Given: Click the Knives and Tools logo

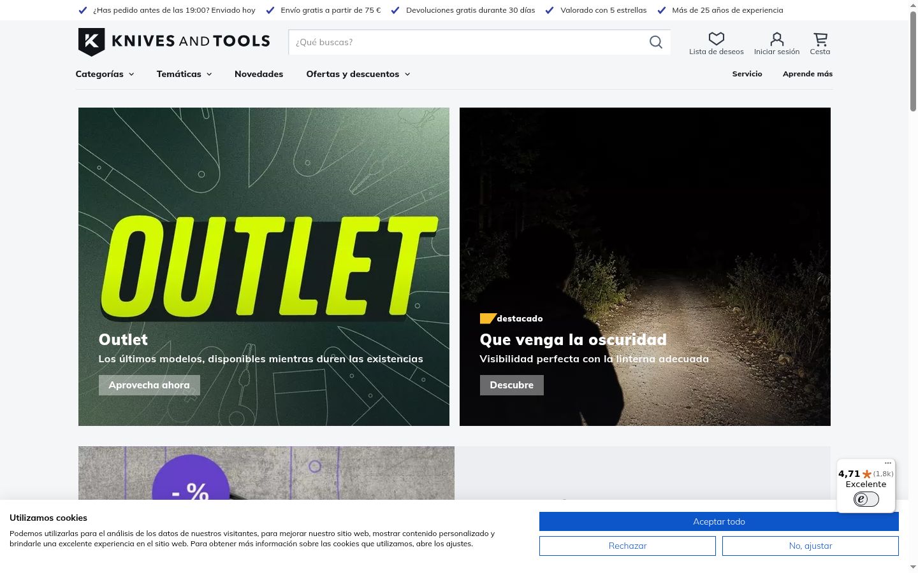Looking at the screenshot, I should 174,42.
